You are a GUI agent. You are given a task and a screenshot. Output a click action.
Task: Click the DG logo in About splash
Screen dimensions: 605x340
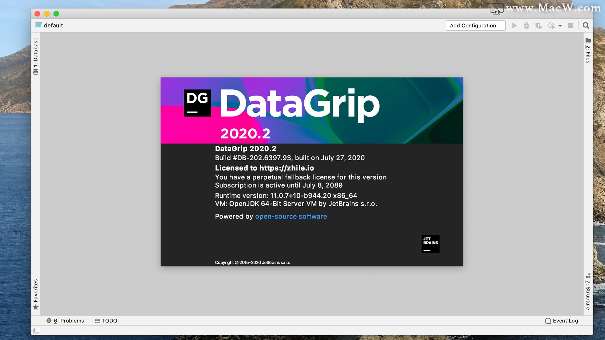click(197, 103)
